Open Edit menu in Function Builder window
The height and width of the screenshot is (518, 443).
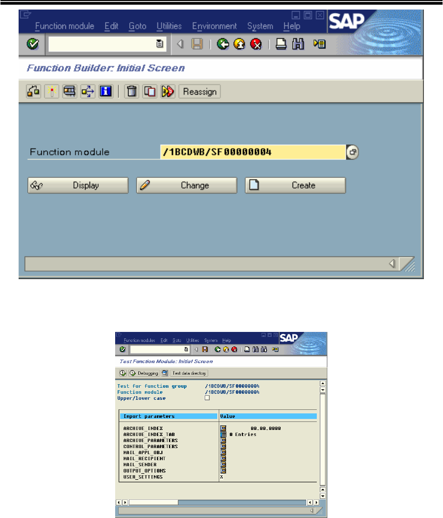click(111, 26)
